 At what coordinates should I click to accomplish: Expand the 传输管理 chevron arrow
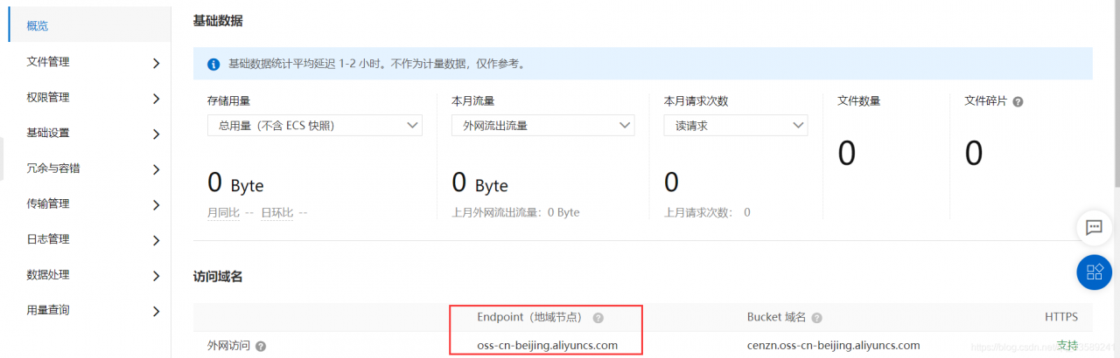point(156,205)
